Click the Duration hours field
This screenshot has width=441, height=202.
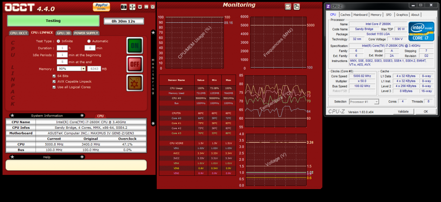(x=62, y=48)
